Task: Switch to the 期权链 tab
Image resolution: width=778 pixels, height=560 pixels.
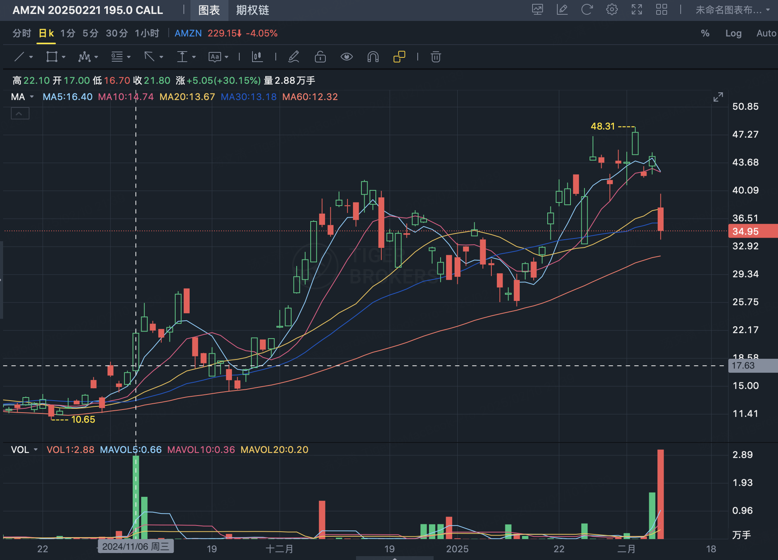Action: tap(252, 10)
